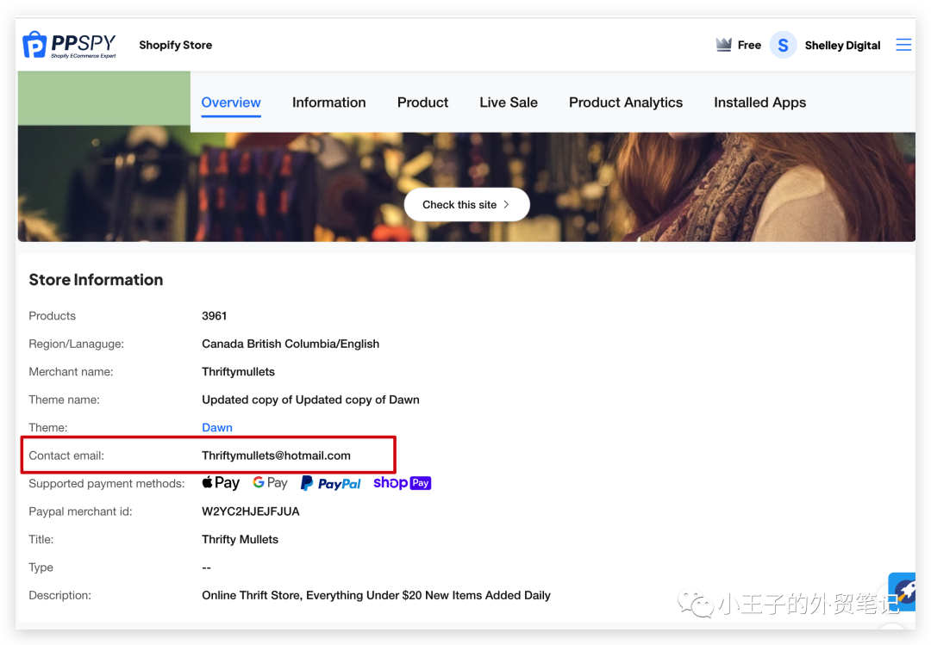Click the Supported payment methods: label

tap(107, 484)
